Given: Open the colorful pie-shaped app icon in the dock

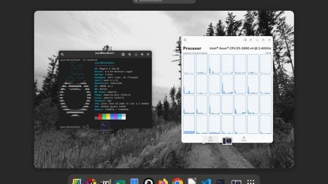Looking at the screenshot, I should tap(91, 181).
